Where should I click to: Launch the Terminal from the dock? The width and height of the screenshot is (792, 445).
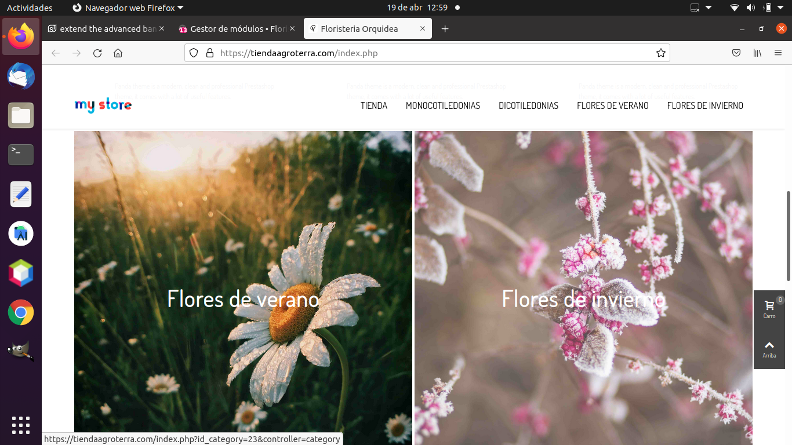pos(21,155)
